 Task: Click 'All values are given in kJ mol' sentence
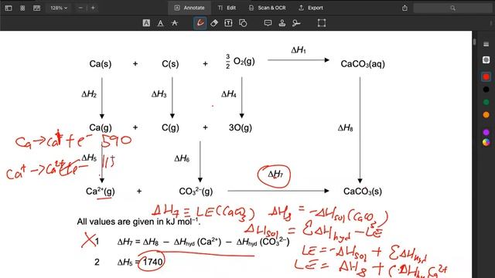point(138,222)
